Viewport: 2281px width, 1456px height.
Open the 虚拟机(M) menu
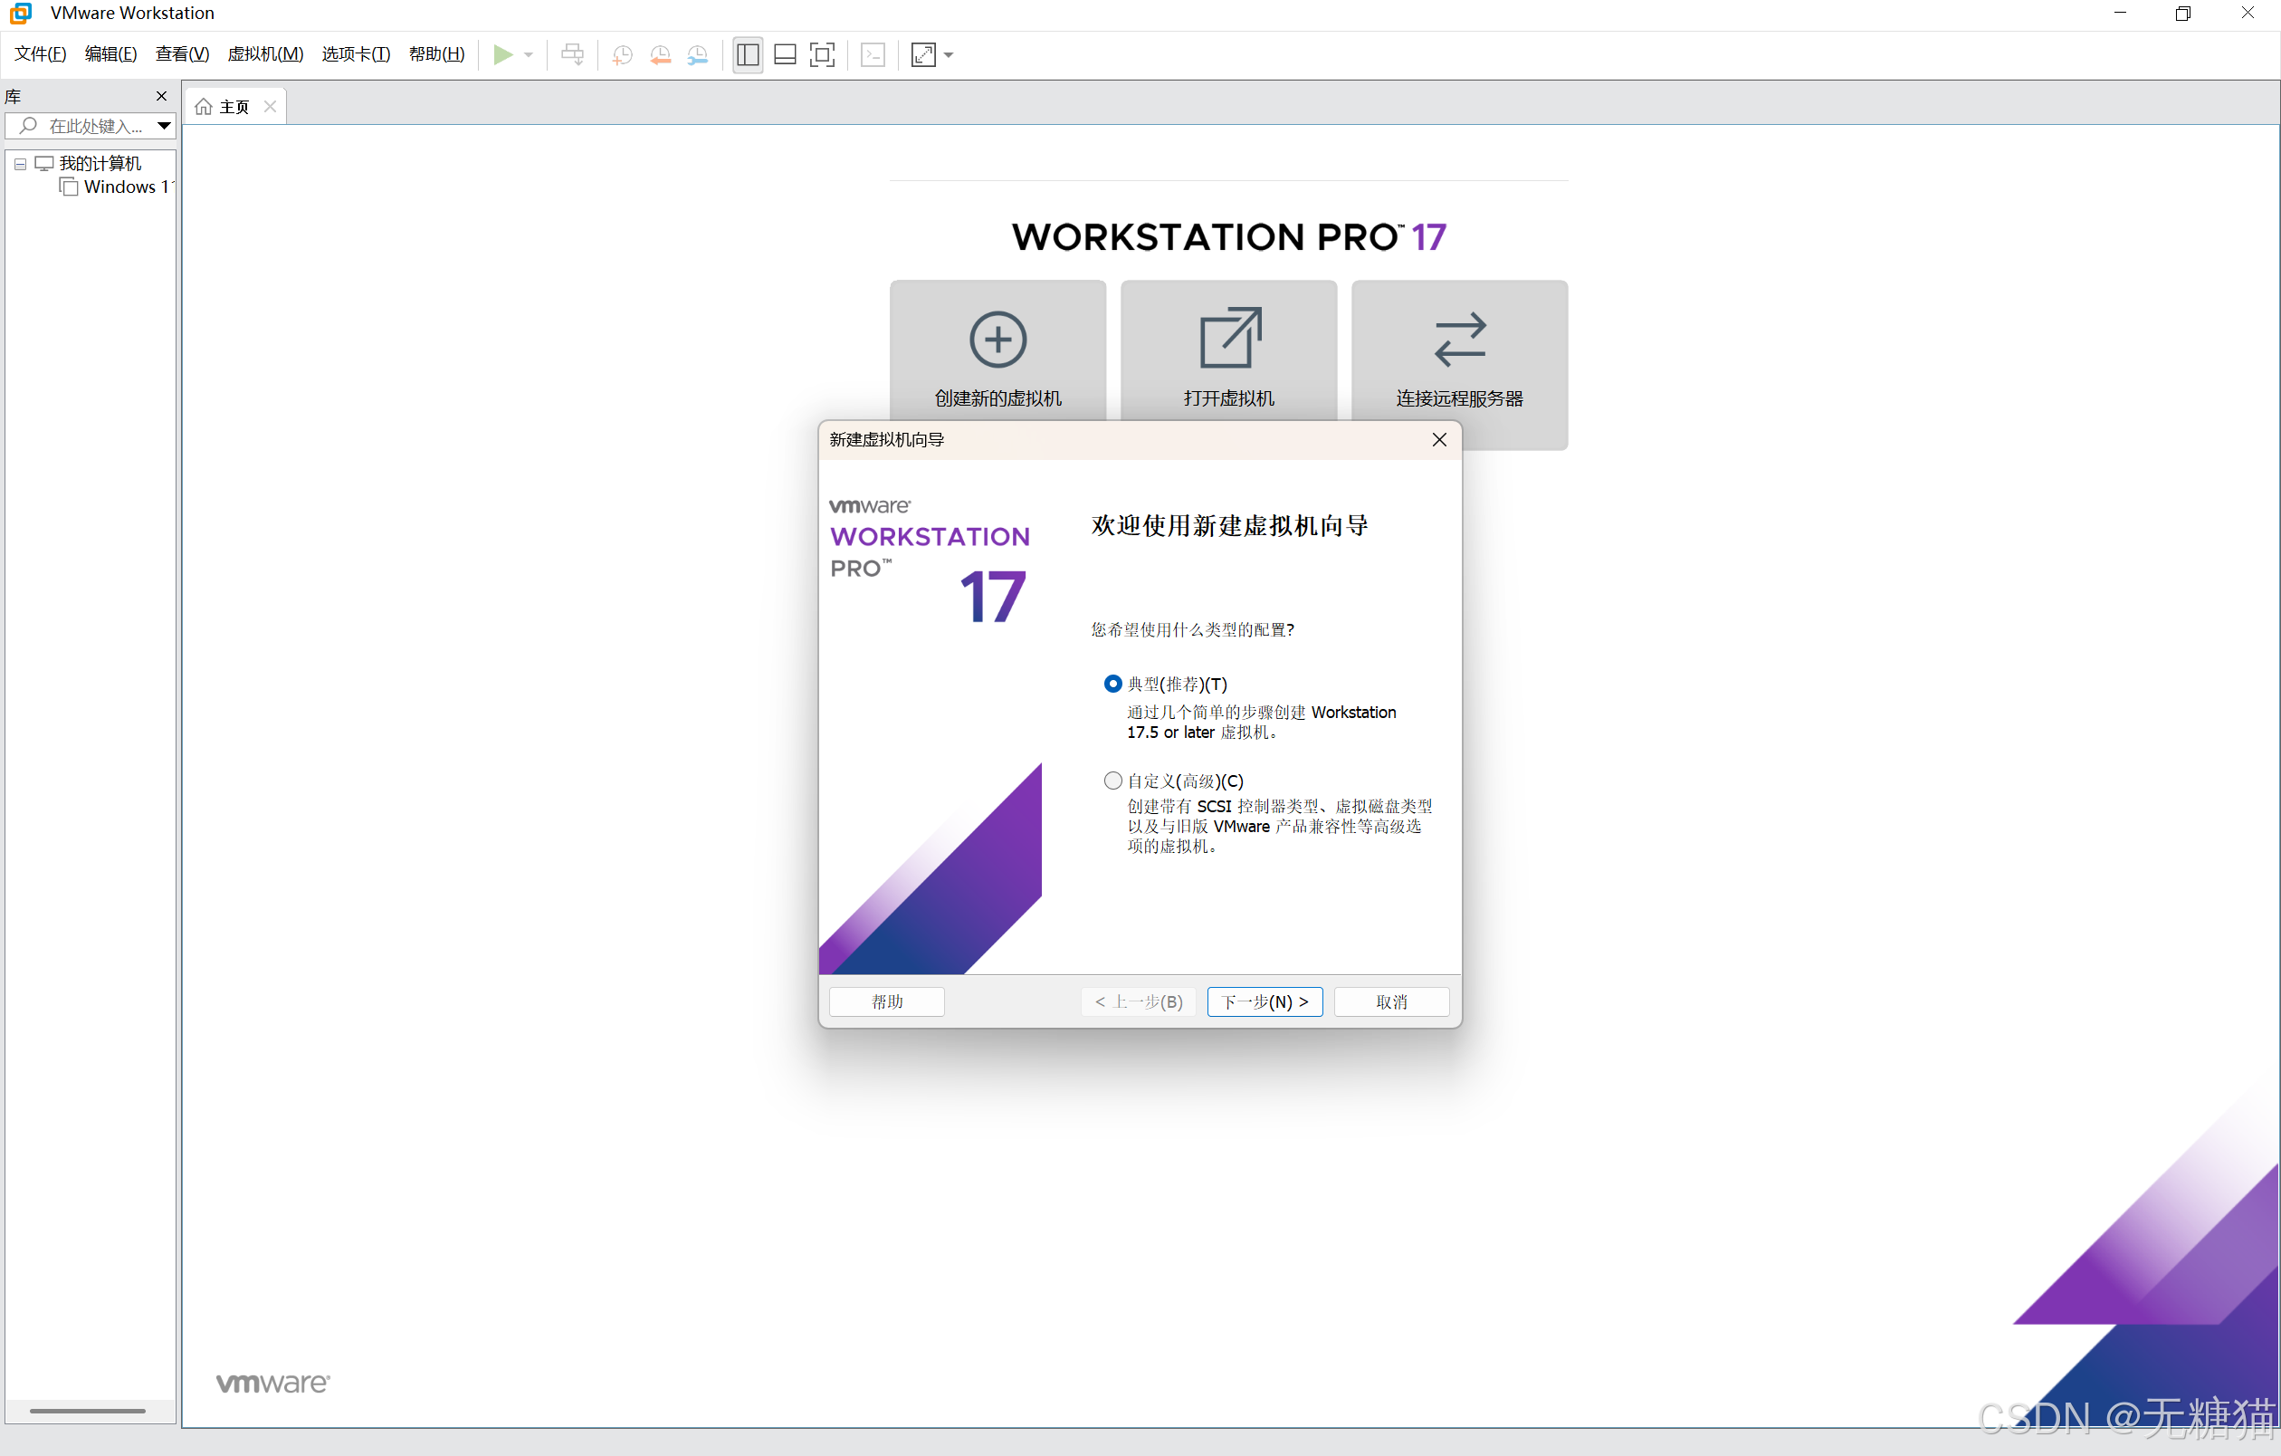(x=265, y=54)
